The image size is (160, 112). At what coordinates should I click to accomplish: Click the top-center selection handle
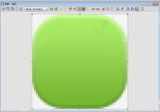[x=80, y=14]
